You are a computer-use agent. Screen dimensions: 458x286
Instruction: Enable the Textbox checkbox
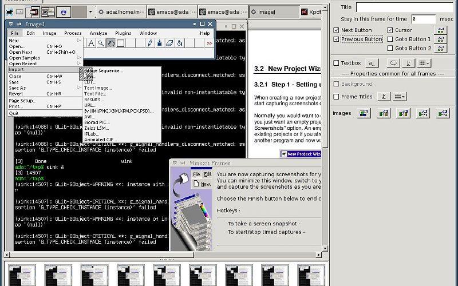[336, 63]
